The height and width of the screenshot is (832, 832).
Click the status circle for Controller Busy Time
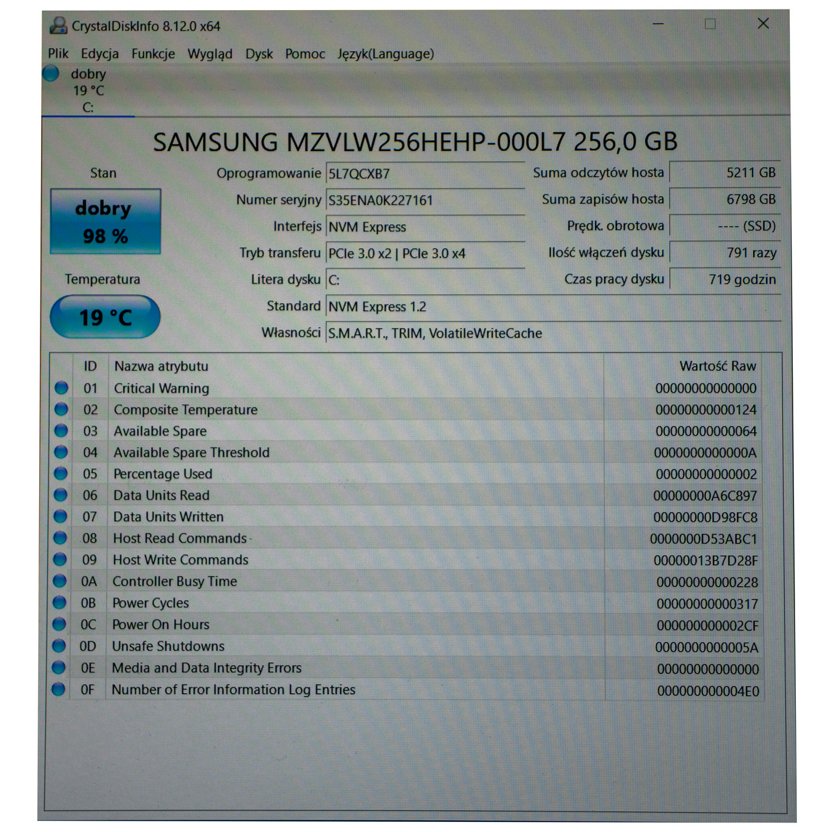[59, 581]
